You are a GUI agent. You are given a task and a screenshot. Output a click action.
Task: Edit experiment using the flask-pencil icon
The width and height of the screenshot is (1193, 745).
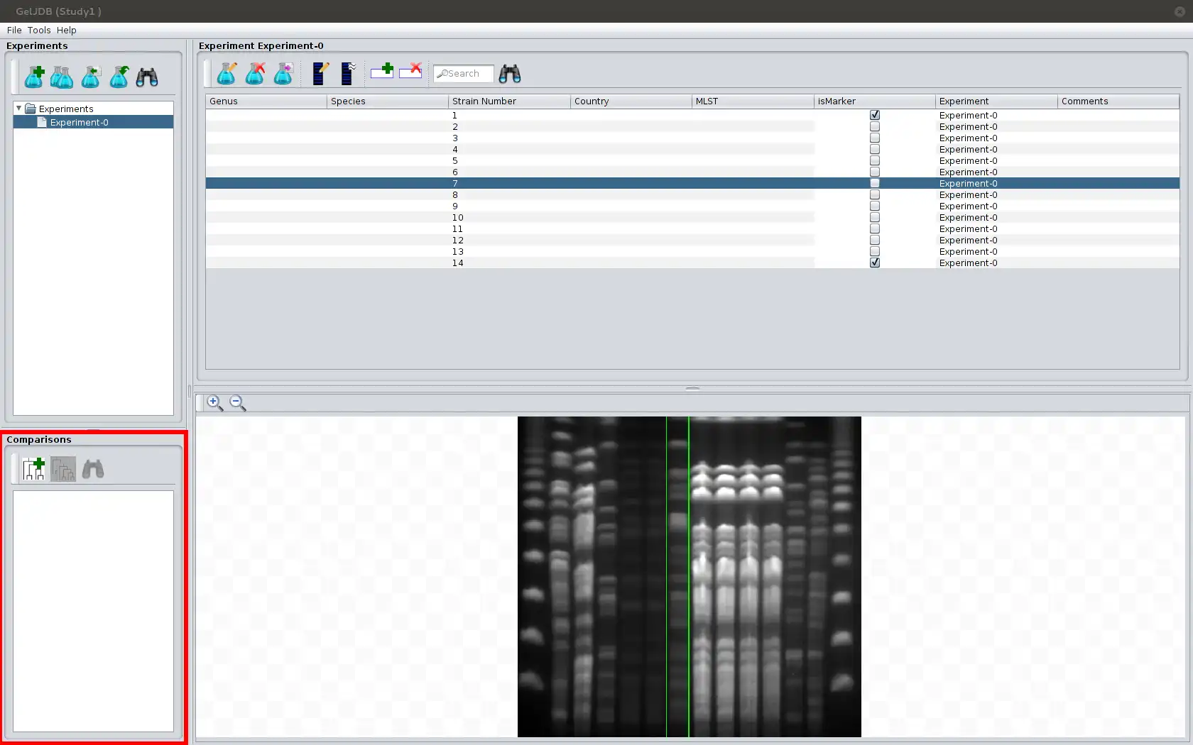point(227,73)
